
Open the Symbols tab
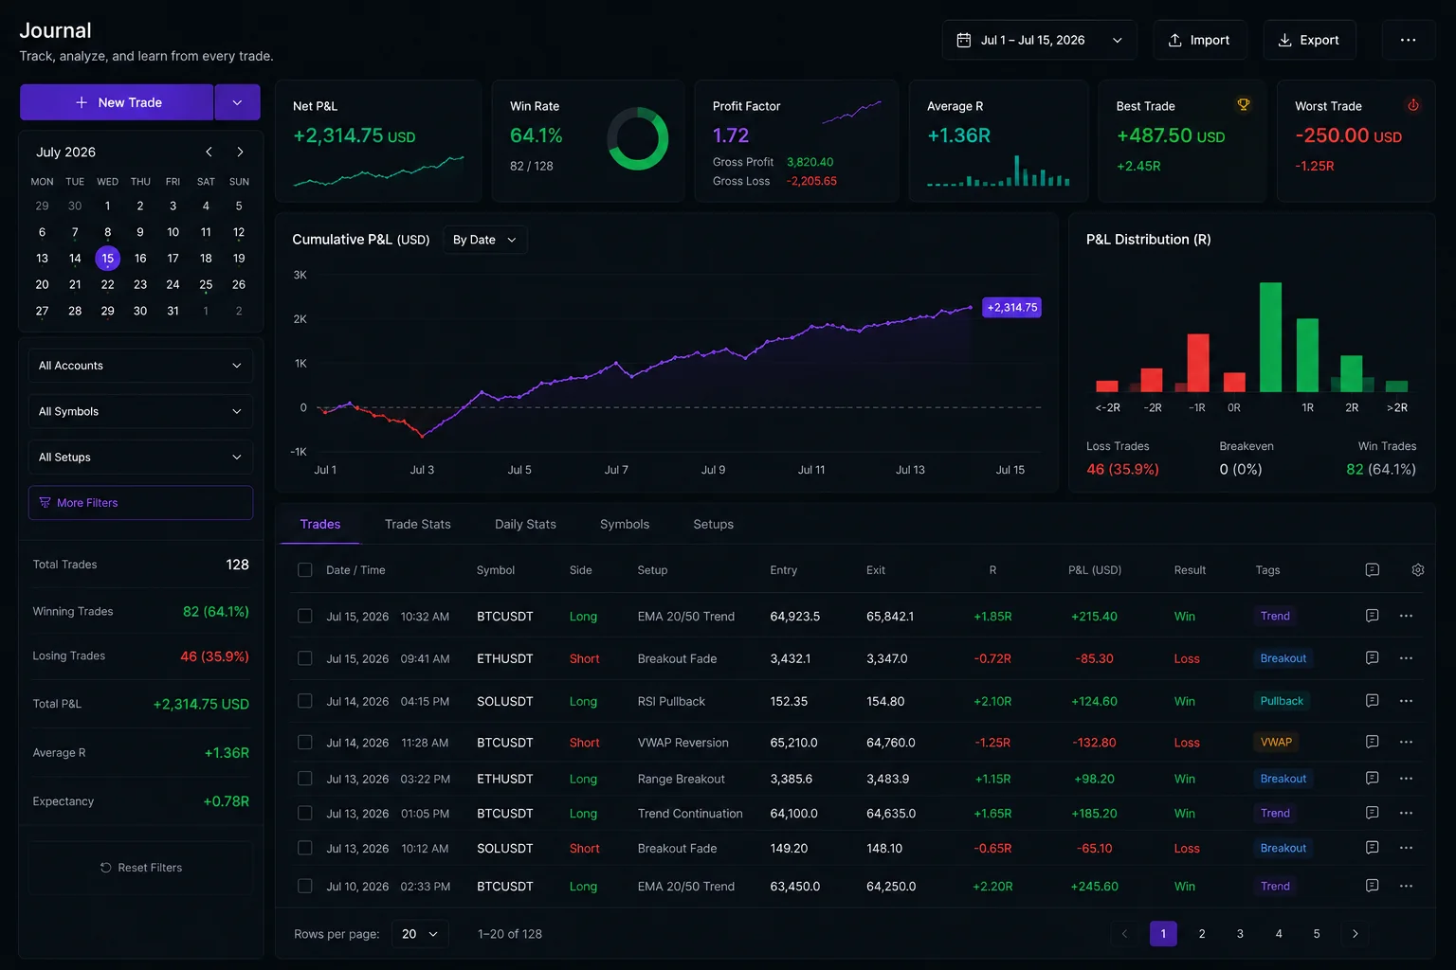(x=625, y=524)
